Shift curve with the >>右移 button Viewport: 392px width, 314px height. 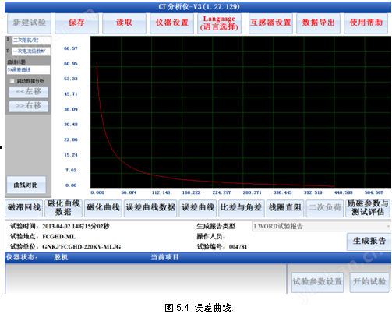tap(29, 106)
